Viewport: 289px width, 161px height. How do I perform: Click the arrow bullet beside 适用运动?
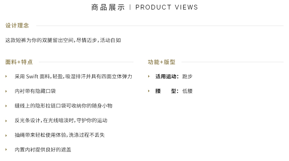(149, 76)
